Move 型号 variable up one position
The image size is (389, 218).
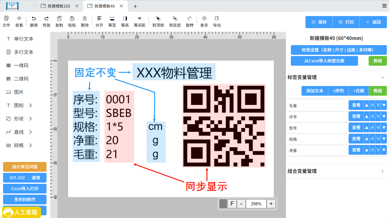[372, 128]
